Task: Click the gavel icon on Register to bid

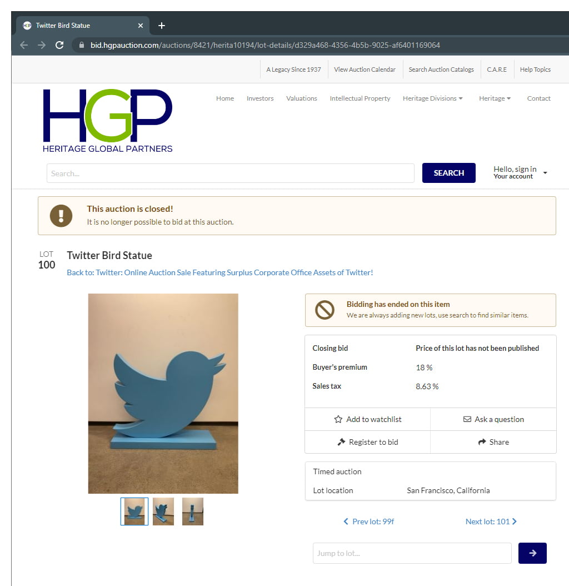Action: [341, 442]
